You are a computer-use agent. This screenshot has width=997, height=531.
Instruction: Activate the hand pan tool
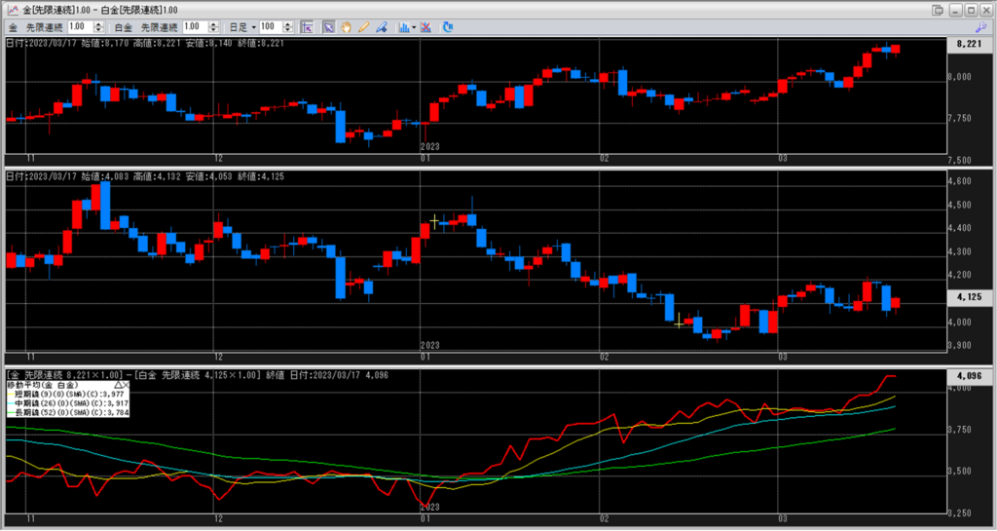pyautogui.click(x=346, y=27)
